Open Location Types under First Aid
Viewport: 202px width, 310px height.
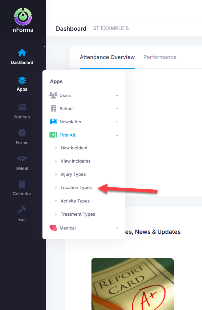[76, 187]
